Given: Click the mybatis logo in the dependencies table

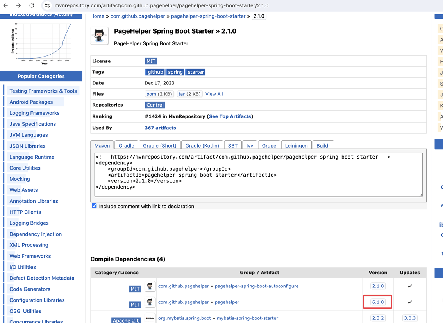Looking at the screenshot, I should click(x=150, y=318).
